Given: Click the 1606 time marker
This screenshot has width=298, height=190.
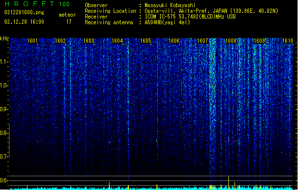Looking at the screenshot, I should point(174,41).
